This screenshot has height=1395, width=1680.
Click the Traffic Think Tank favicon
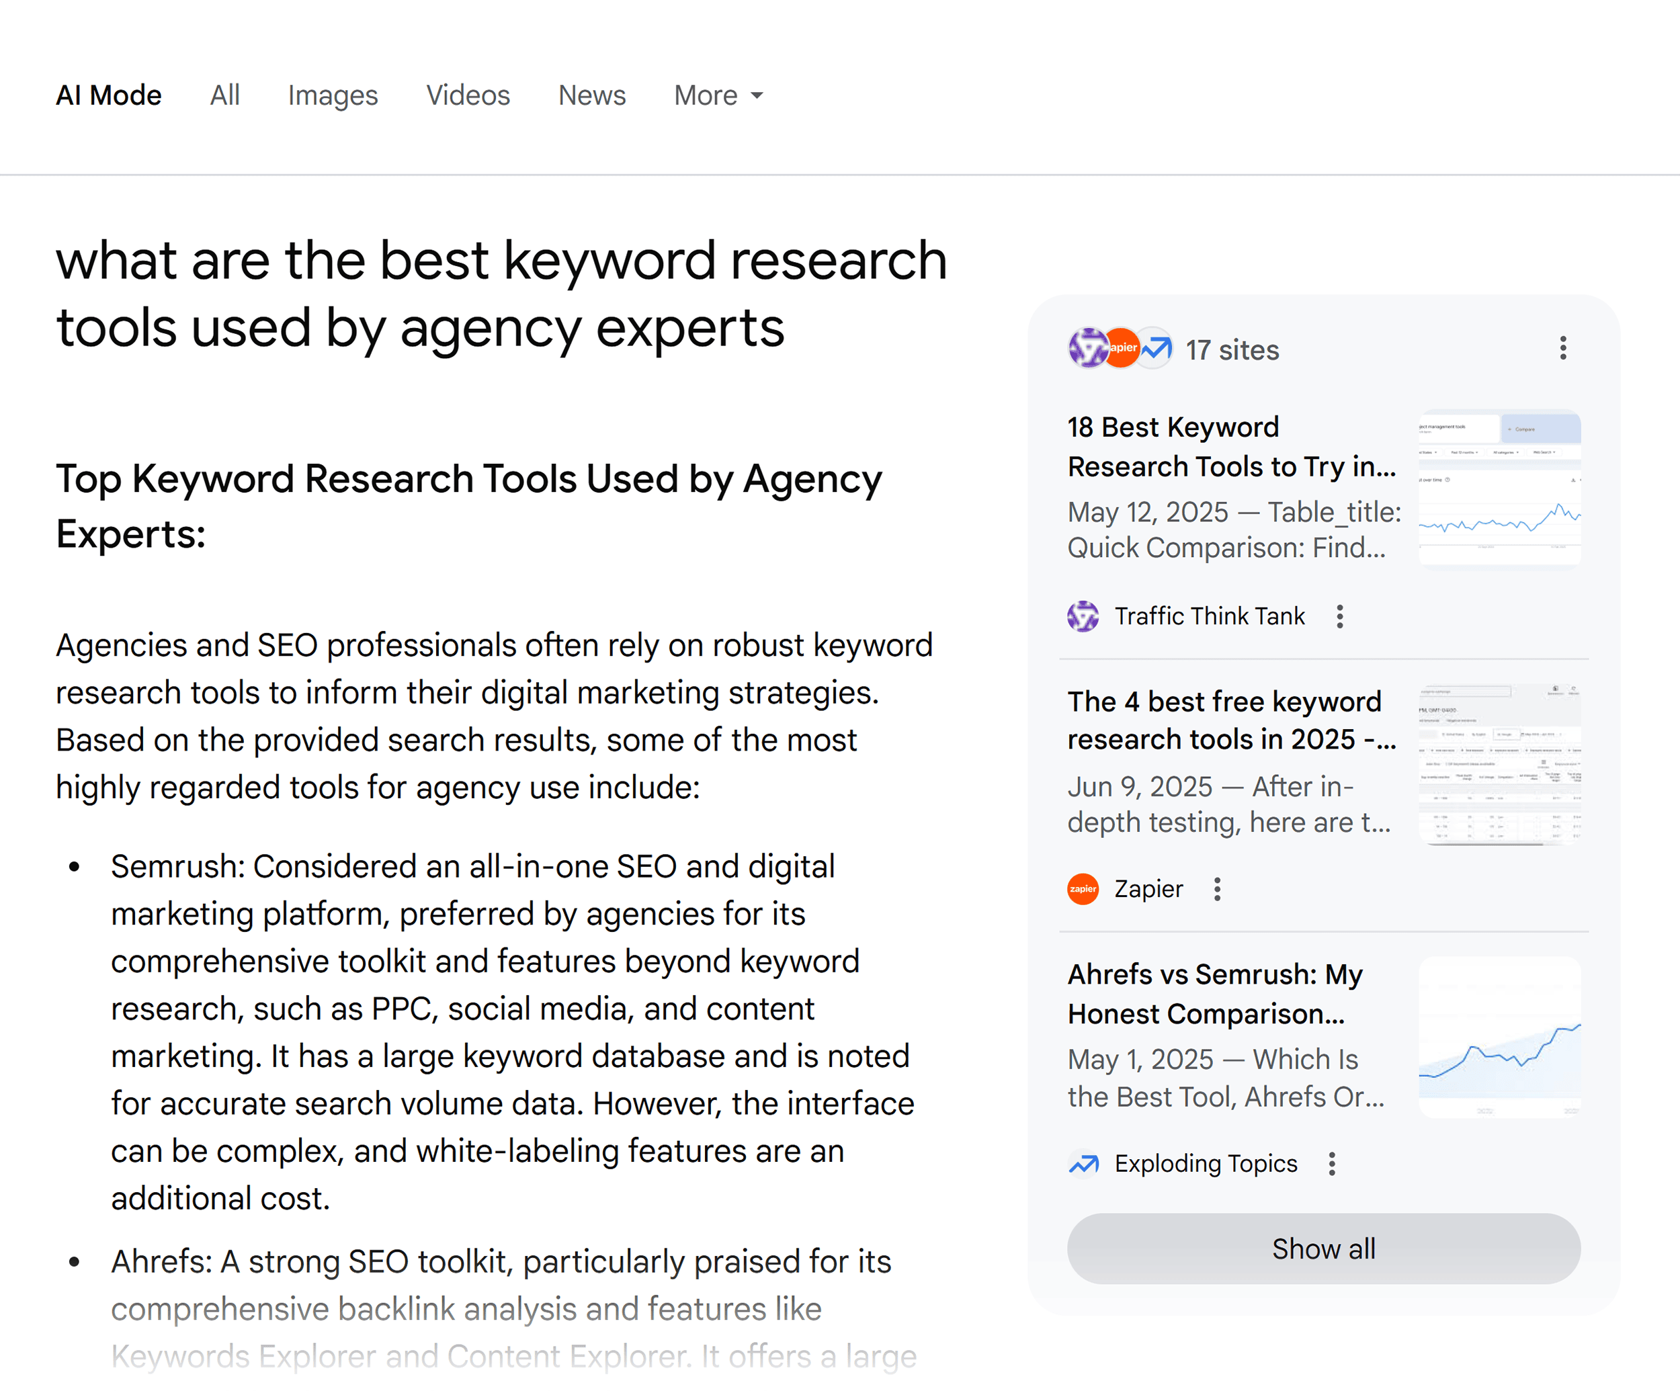(1083, 616)
